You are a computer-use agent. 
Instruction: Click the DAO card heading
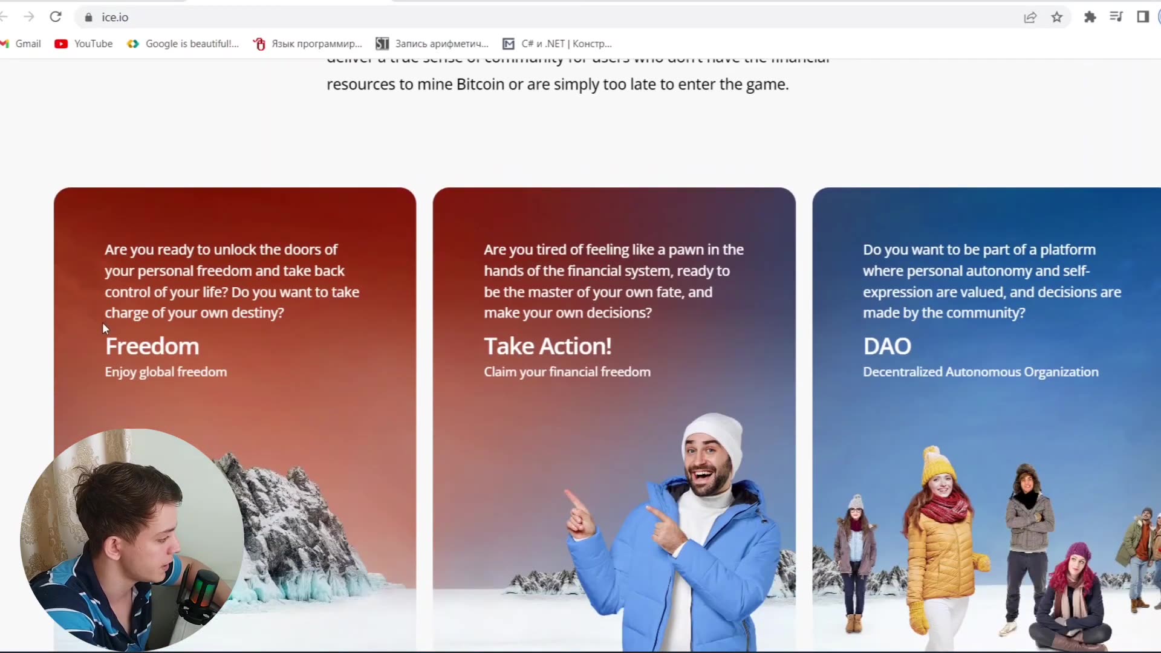(886, 346)
